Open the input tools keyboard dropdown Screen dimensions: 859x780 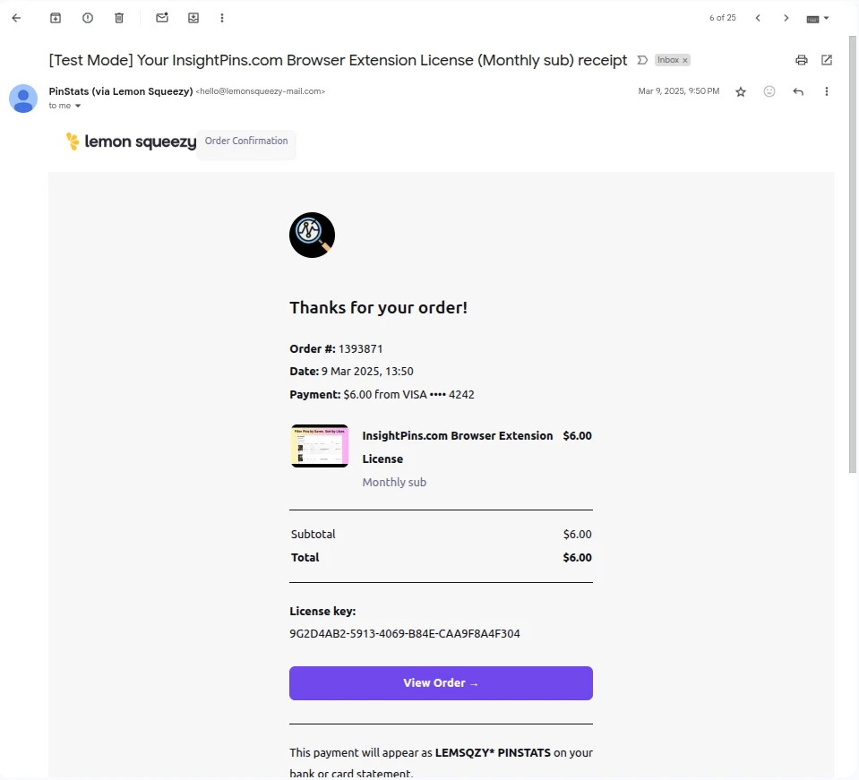(818, 19)
